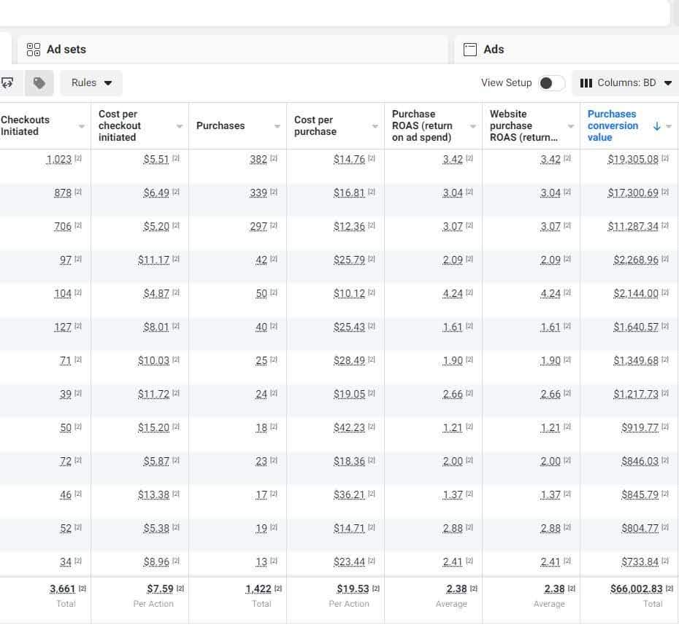Click the footnote marker beside $2,144.00
Screen dimensions: 679x625
(664, 292)
